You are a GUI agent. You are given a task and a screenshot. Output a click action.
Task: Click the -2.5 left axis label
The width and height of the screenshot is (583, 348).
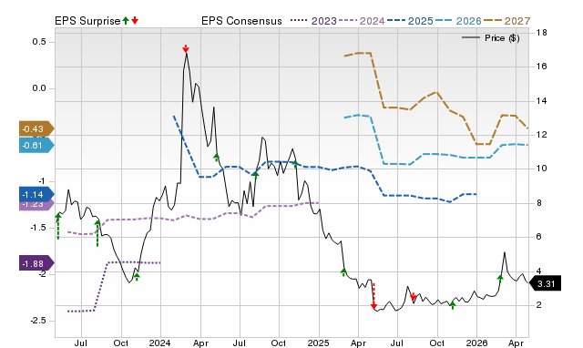click(x=38, y=321)
